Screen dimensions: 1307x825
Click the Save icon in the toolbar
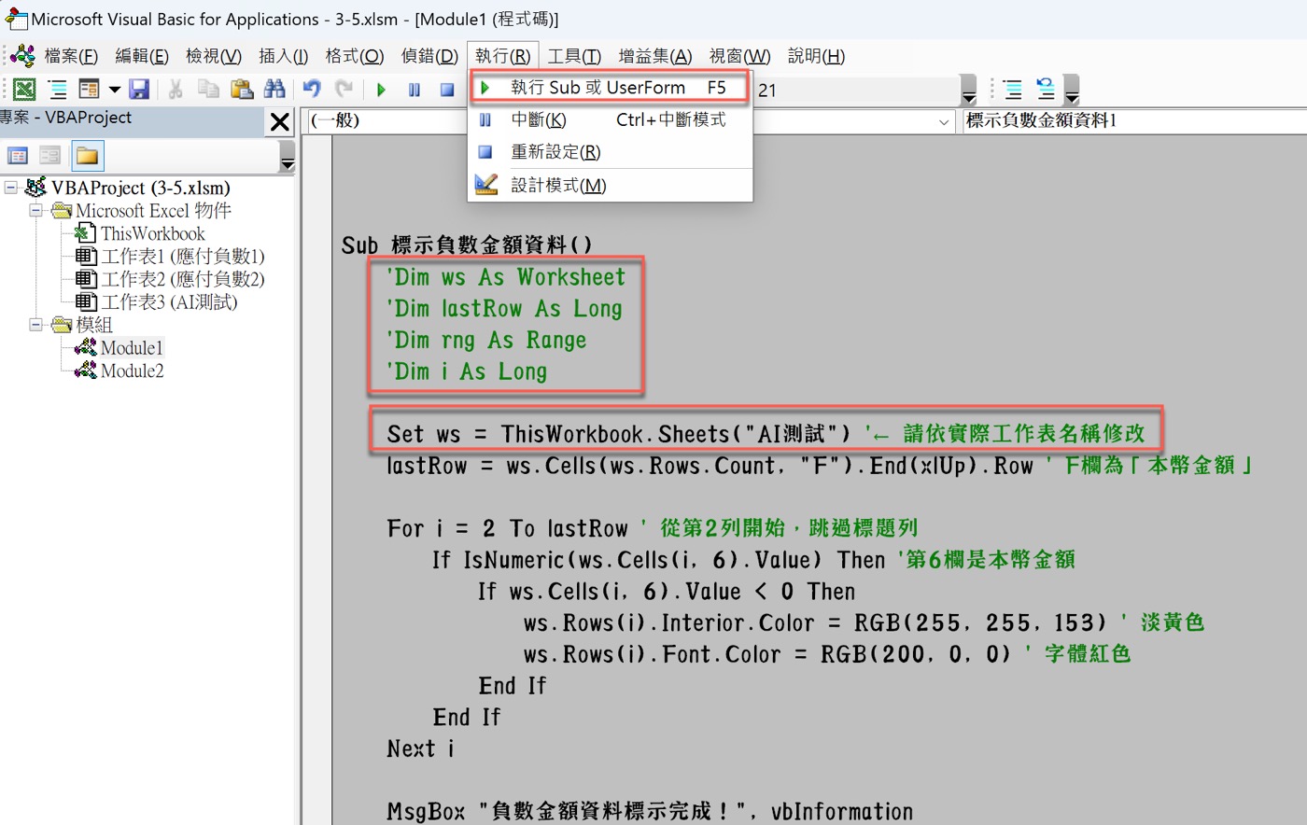(139, 90)
